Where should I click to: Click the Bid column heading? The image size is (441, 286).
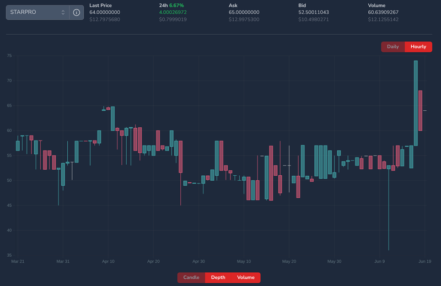click(302, 6)
